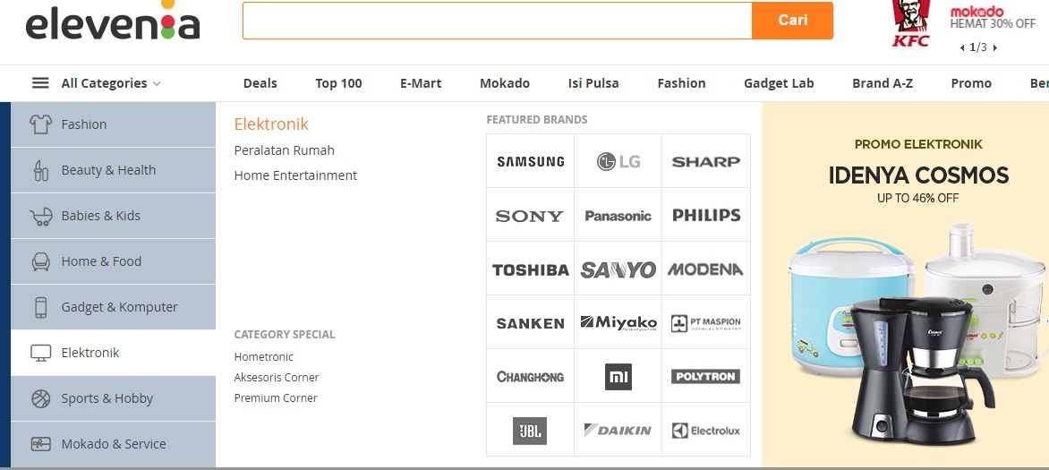The height and width of the screenshot is (470, 1049).
Task: Open the Premium Corner link
Action: (276, 397)
